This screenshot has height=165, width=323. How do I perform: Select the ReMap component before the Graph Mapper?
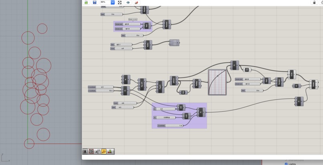pos(197,84)
